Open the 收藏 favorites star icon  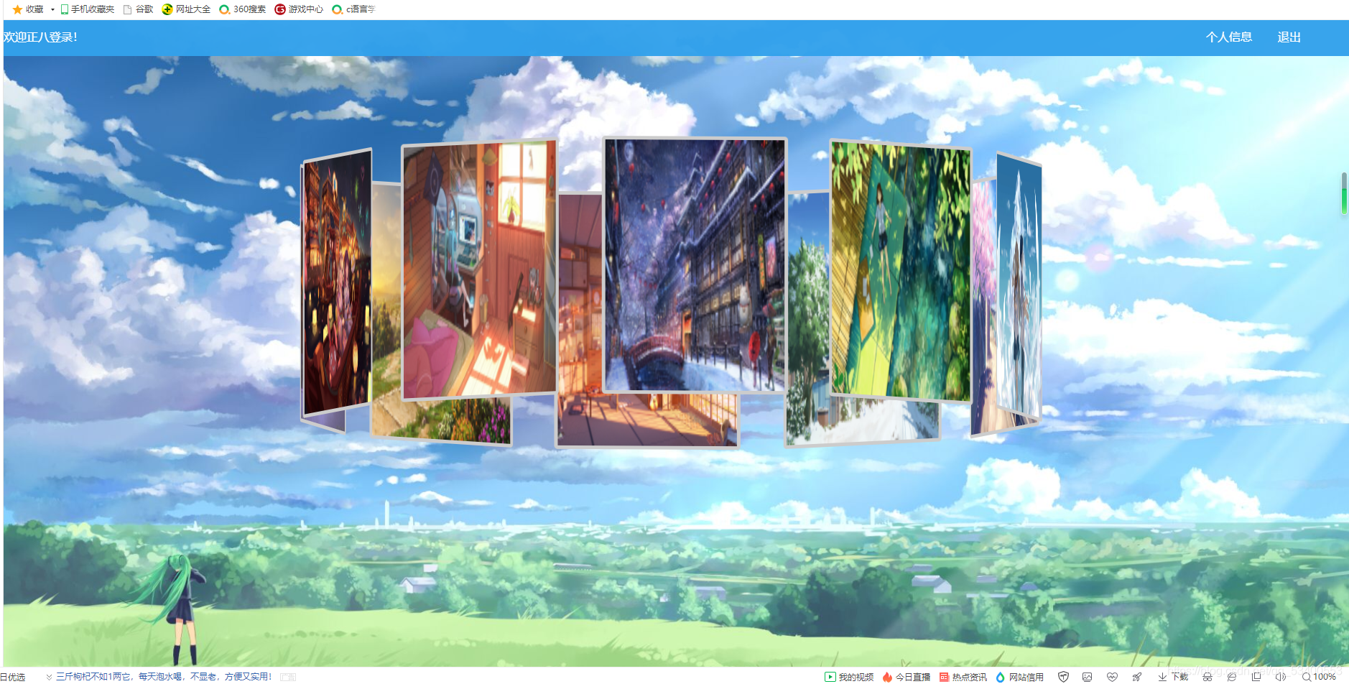(17, 9)
